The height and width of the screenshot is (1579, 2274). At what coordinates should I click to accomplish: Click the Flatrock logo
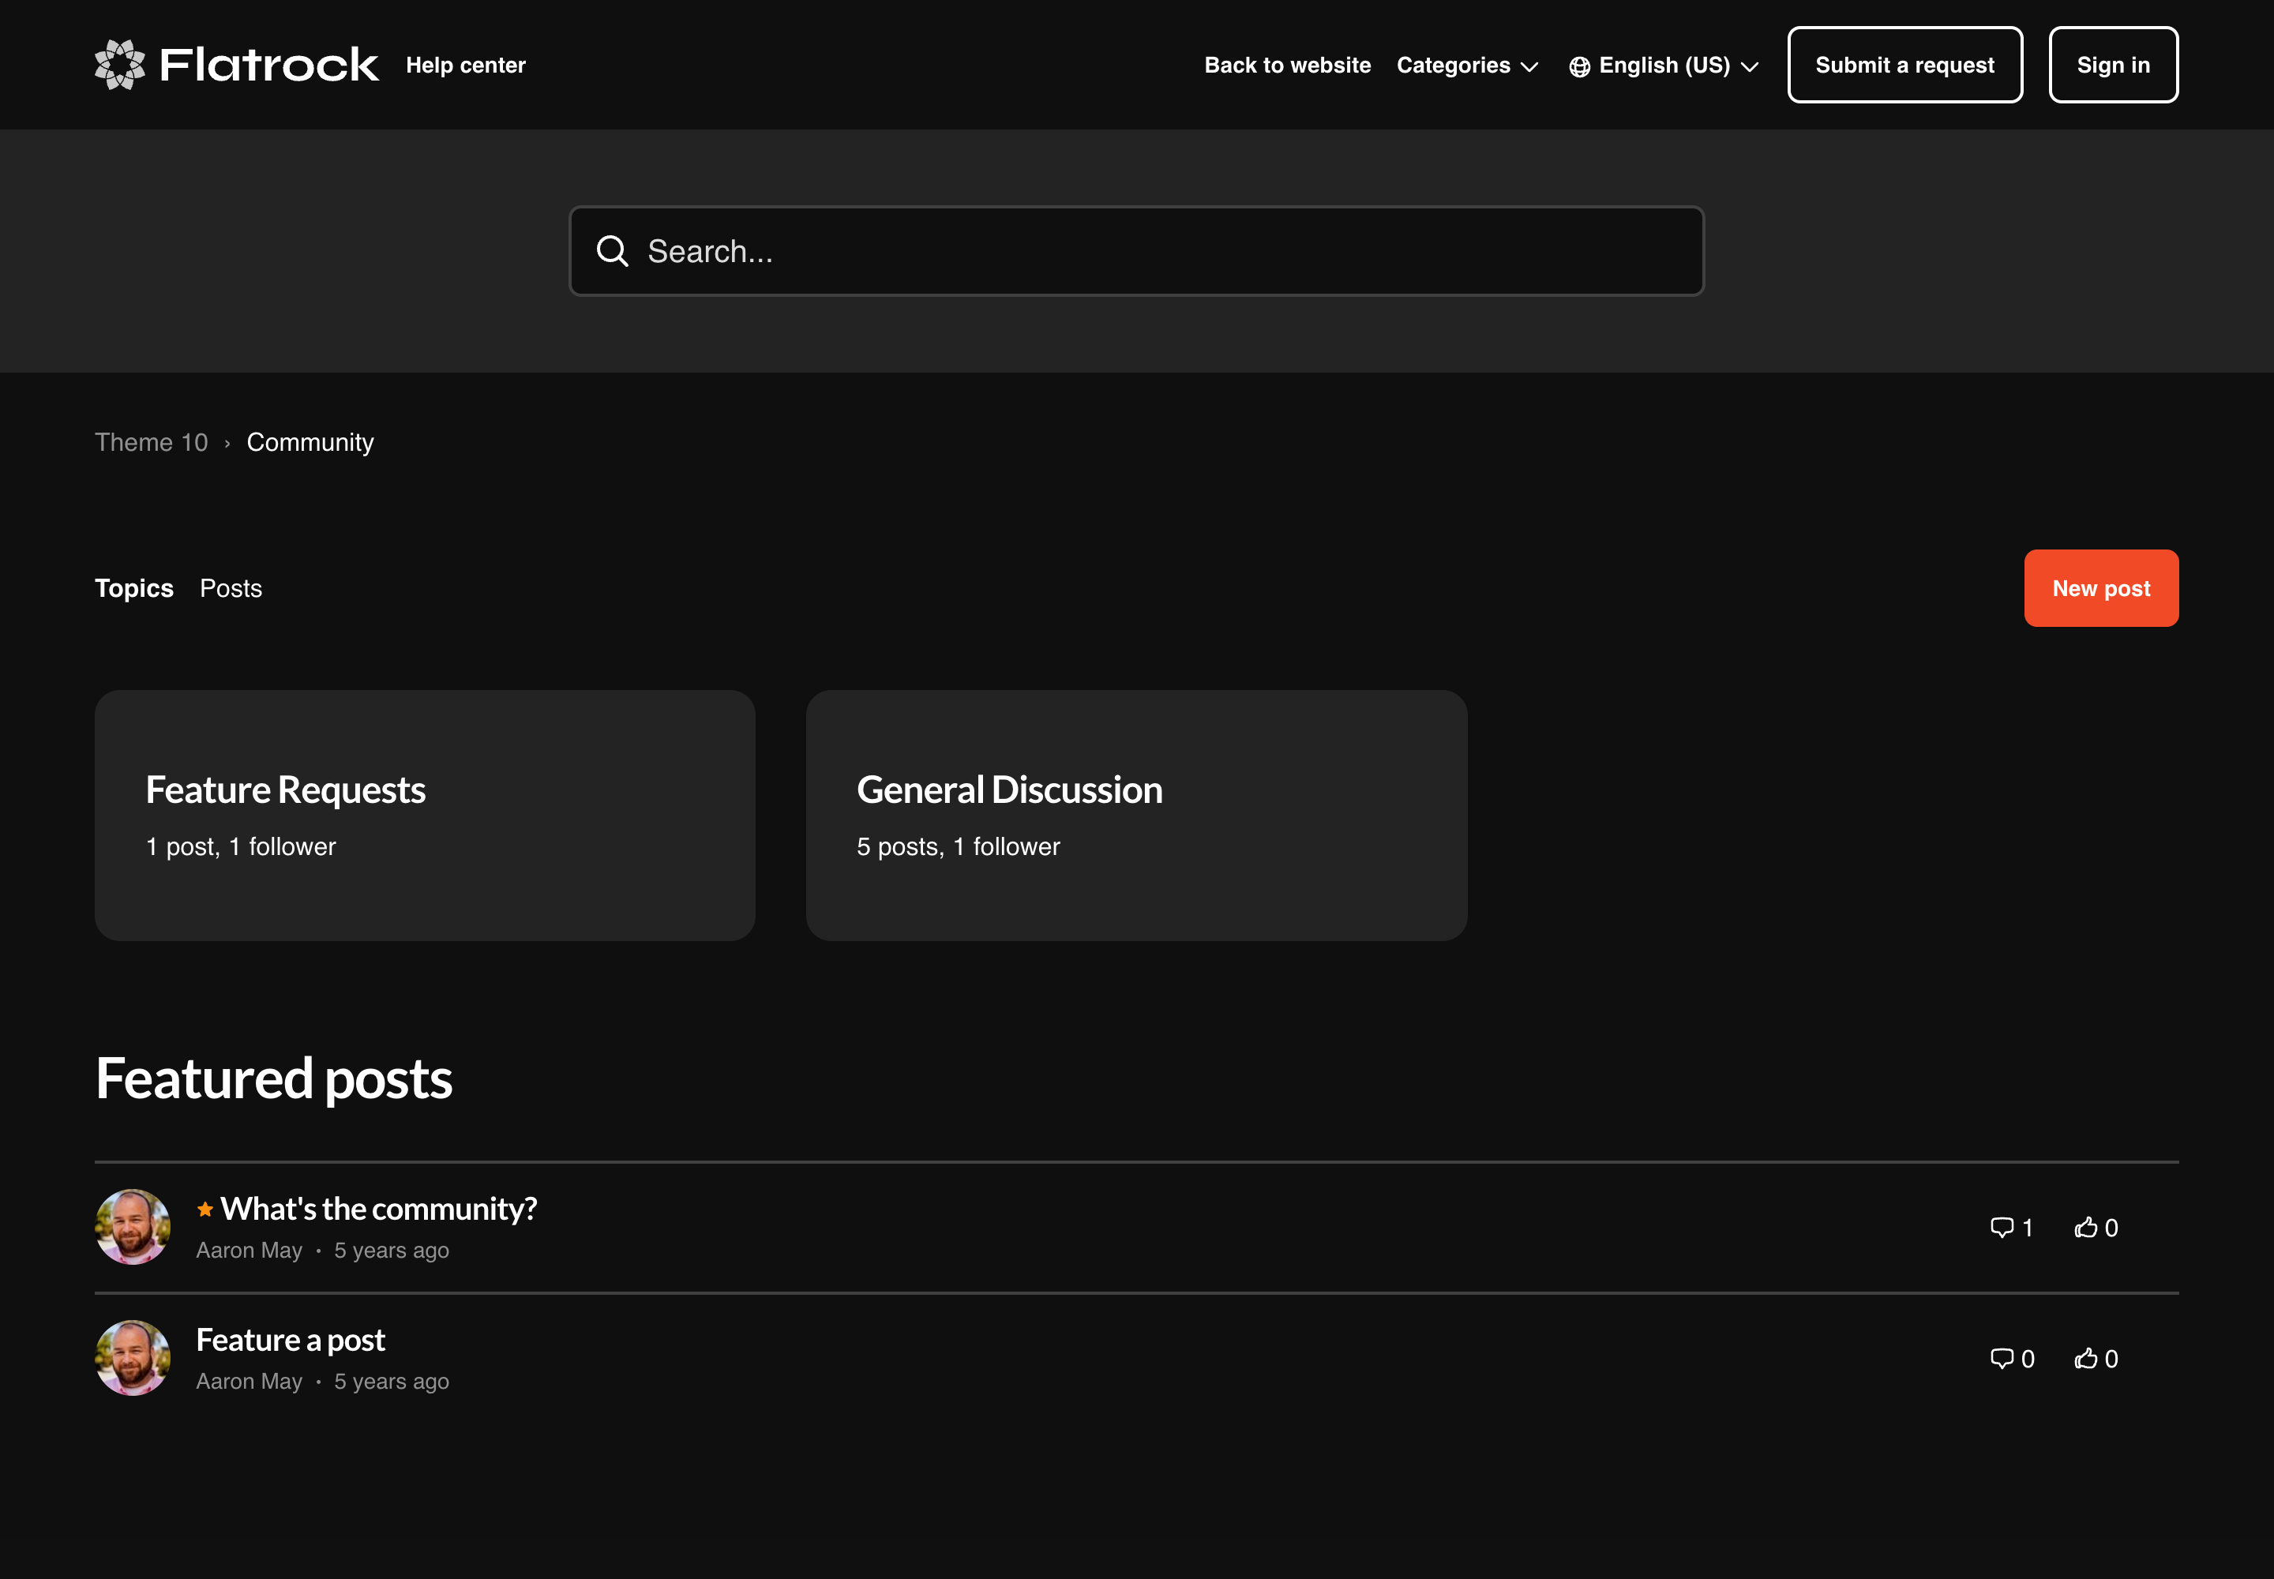pyautogui.click(x=235, y=64)
